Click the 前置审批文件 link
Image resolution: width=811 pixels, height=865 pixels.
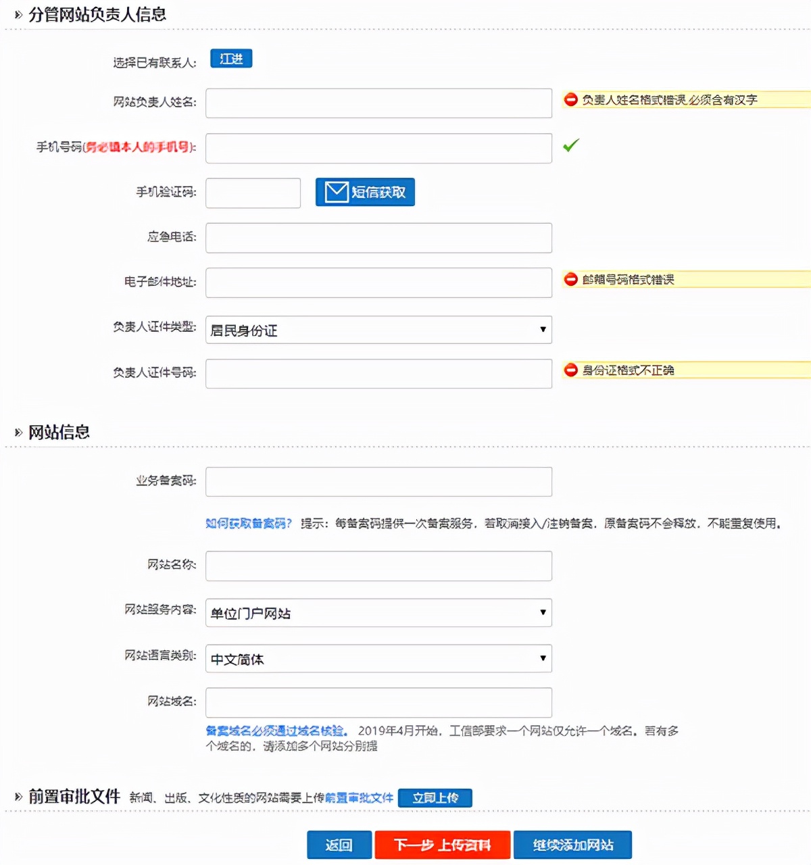(x=360, y=798)
